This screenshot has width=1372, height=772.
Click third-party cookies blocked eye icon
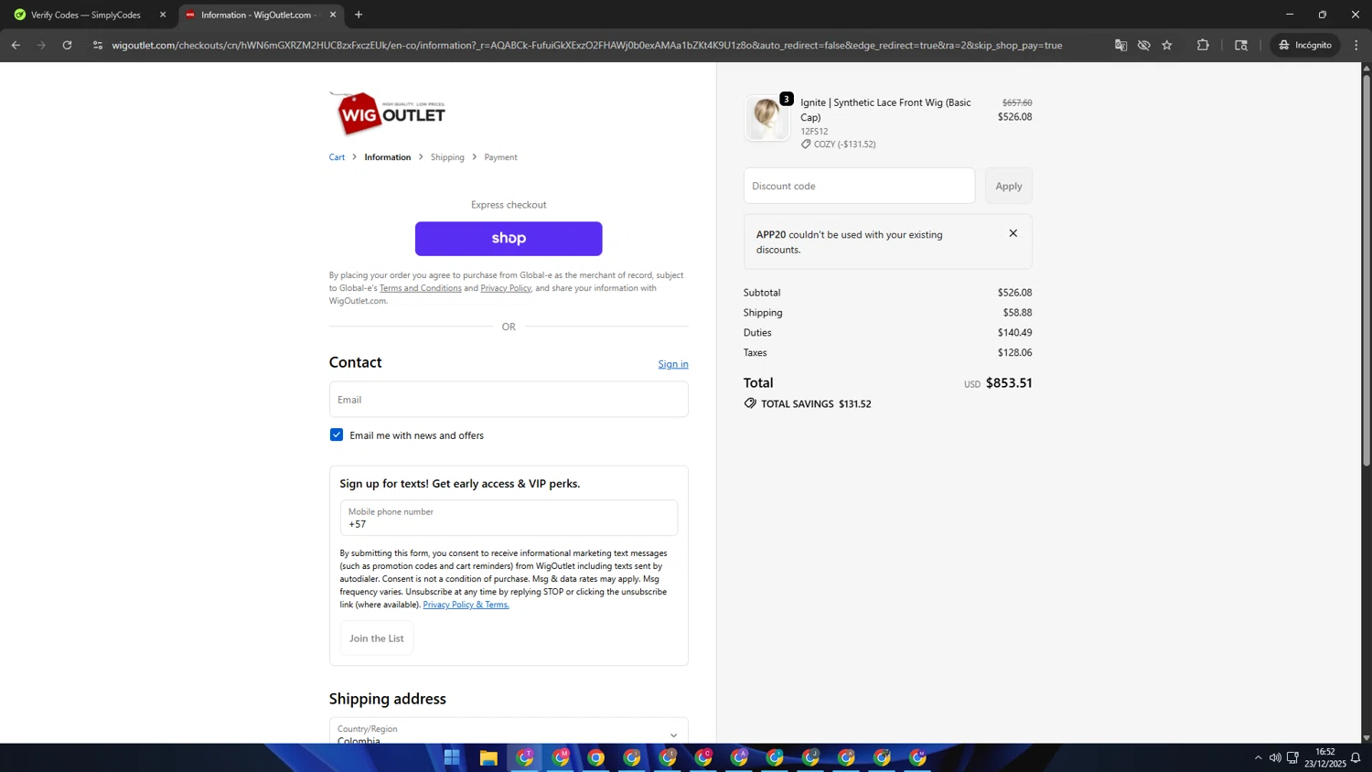tap(1143, 45)
